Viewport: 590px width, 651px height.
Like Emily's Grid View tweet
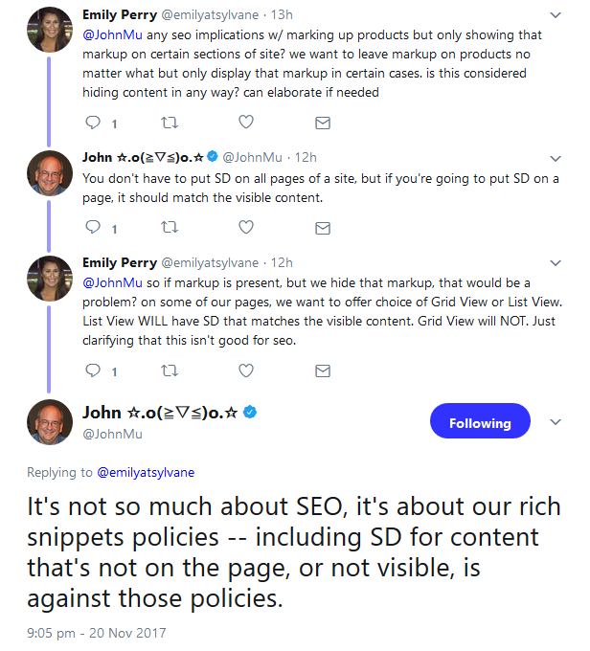coord(246,370)
